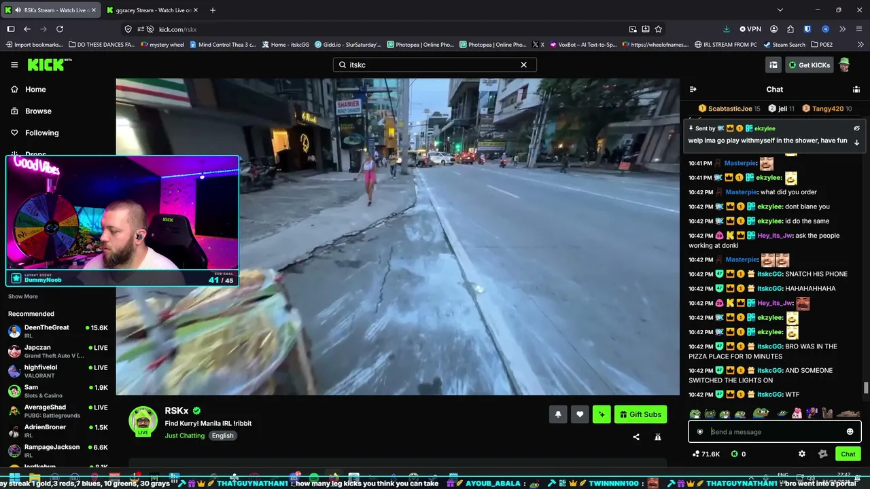Viewport: 870px width, 489px height.
Task: Open the Steam Search bookmark
Action: pos(784,45)
